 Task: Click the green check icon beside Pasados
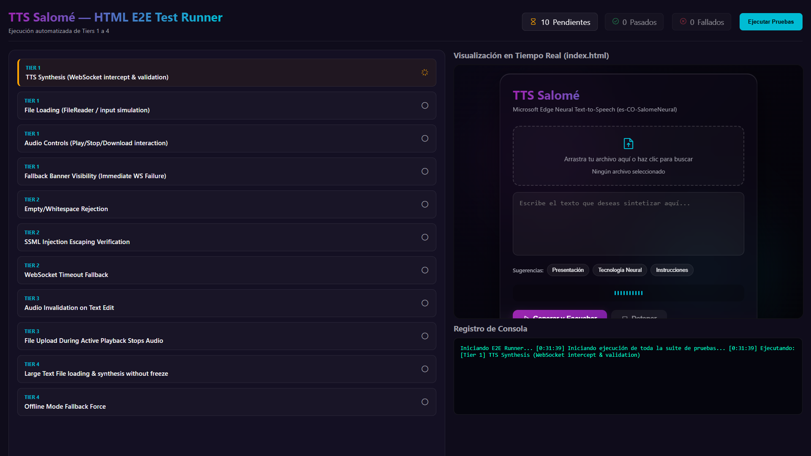pyautogui.click(x=615, y=22)
